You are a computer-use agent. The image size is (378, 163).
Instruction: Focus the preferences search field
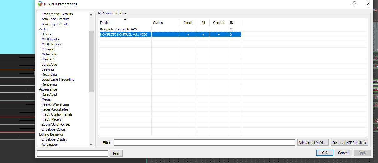pyautogui.click(x=72, y=154)
